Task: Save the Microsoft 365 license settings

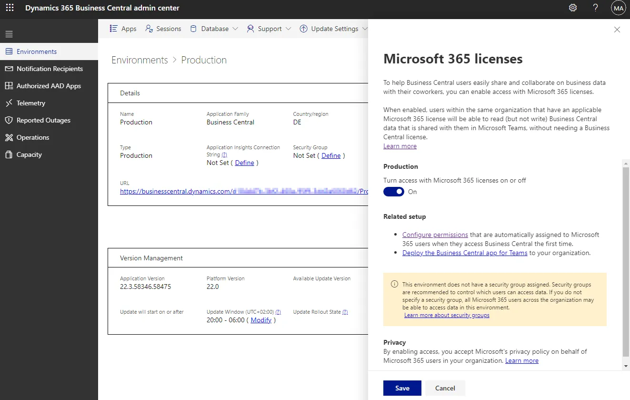Action: [x=402, y=388]
